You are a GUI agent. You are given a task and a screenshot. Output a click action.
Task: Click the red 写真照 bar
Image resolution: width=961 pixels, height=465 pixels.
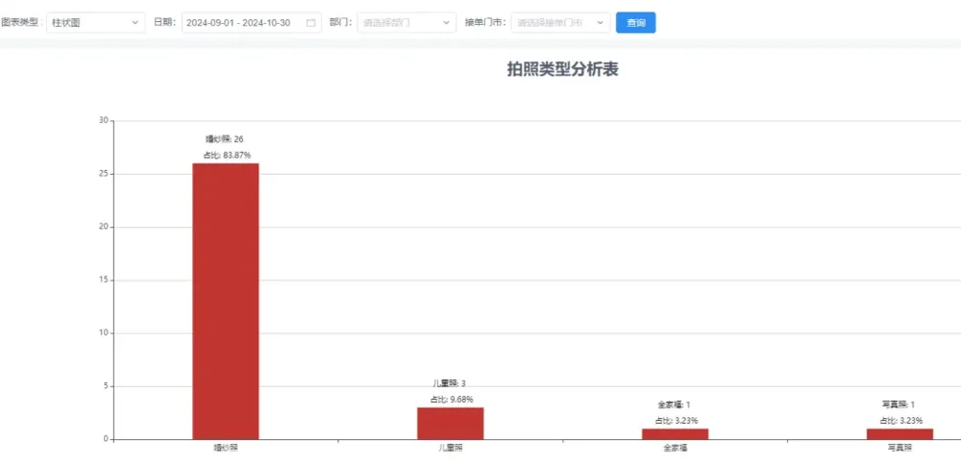click(x=899, y=434)
